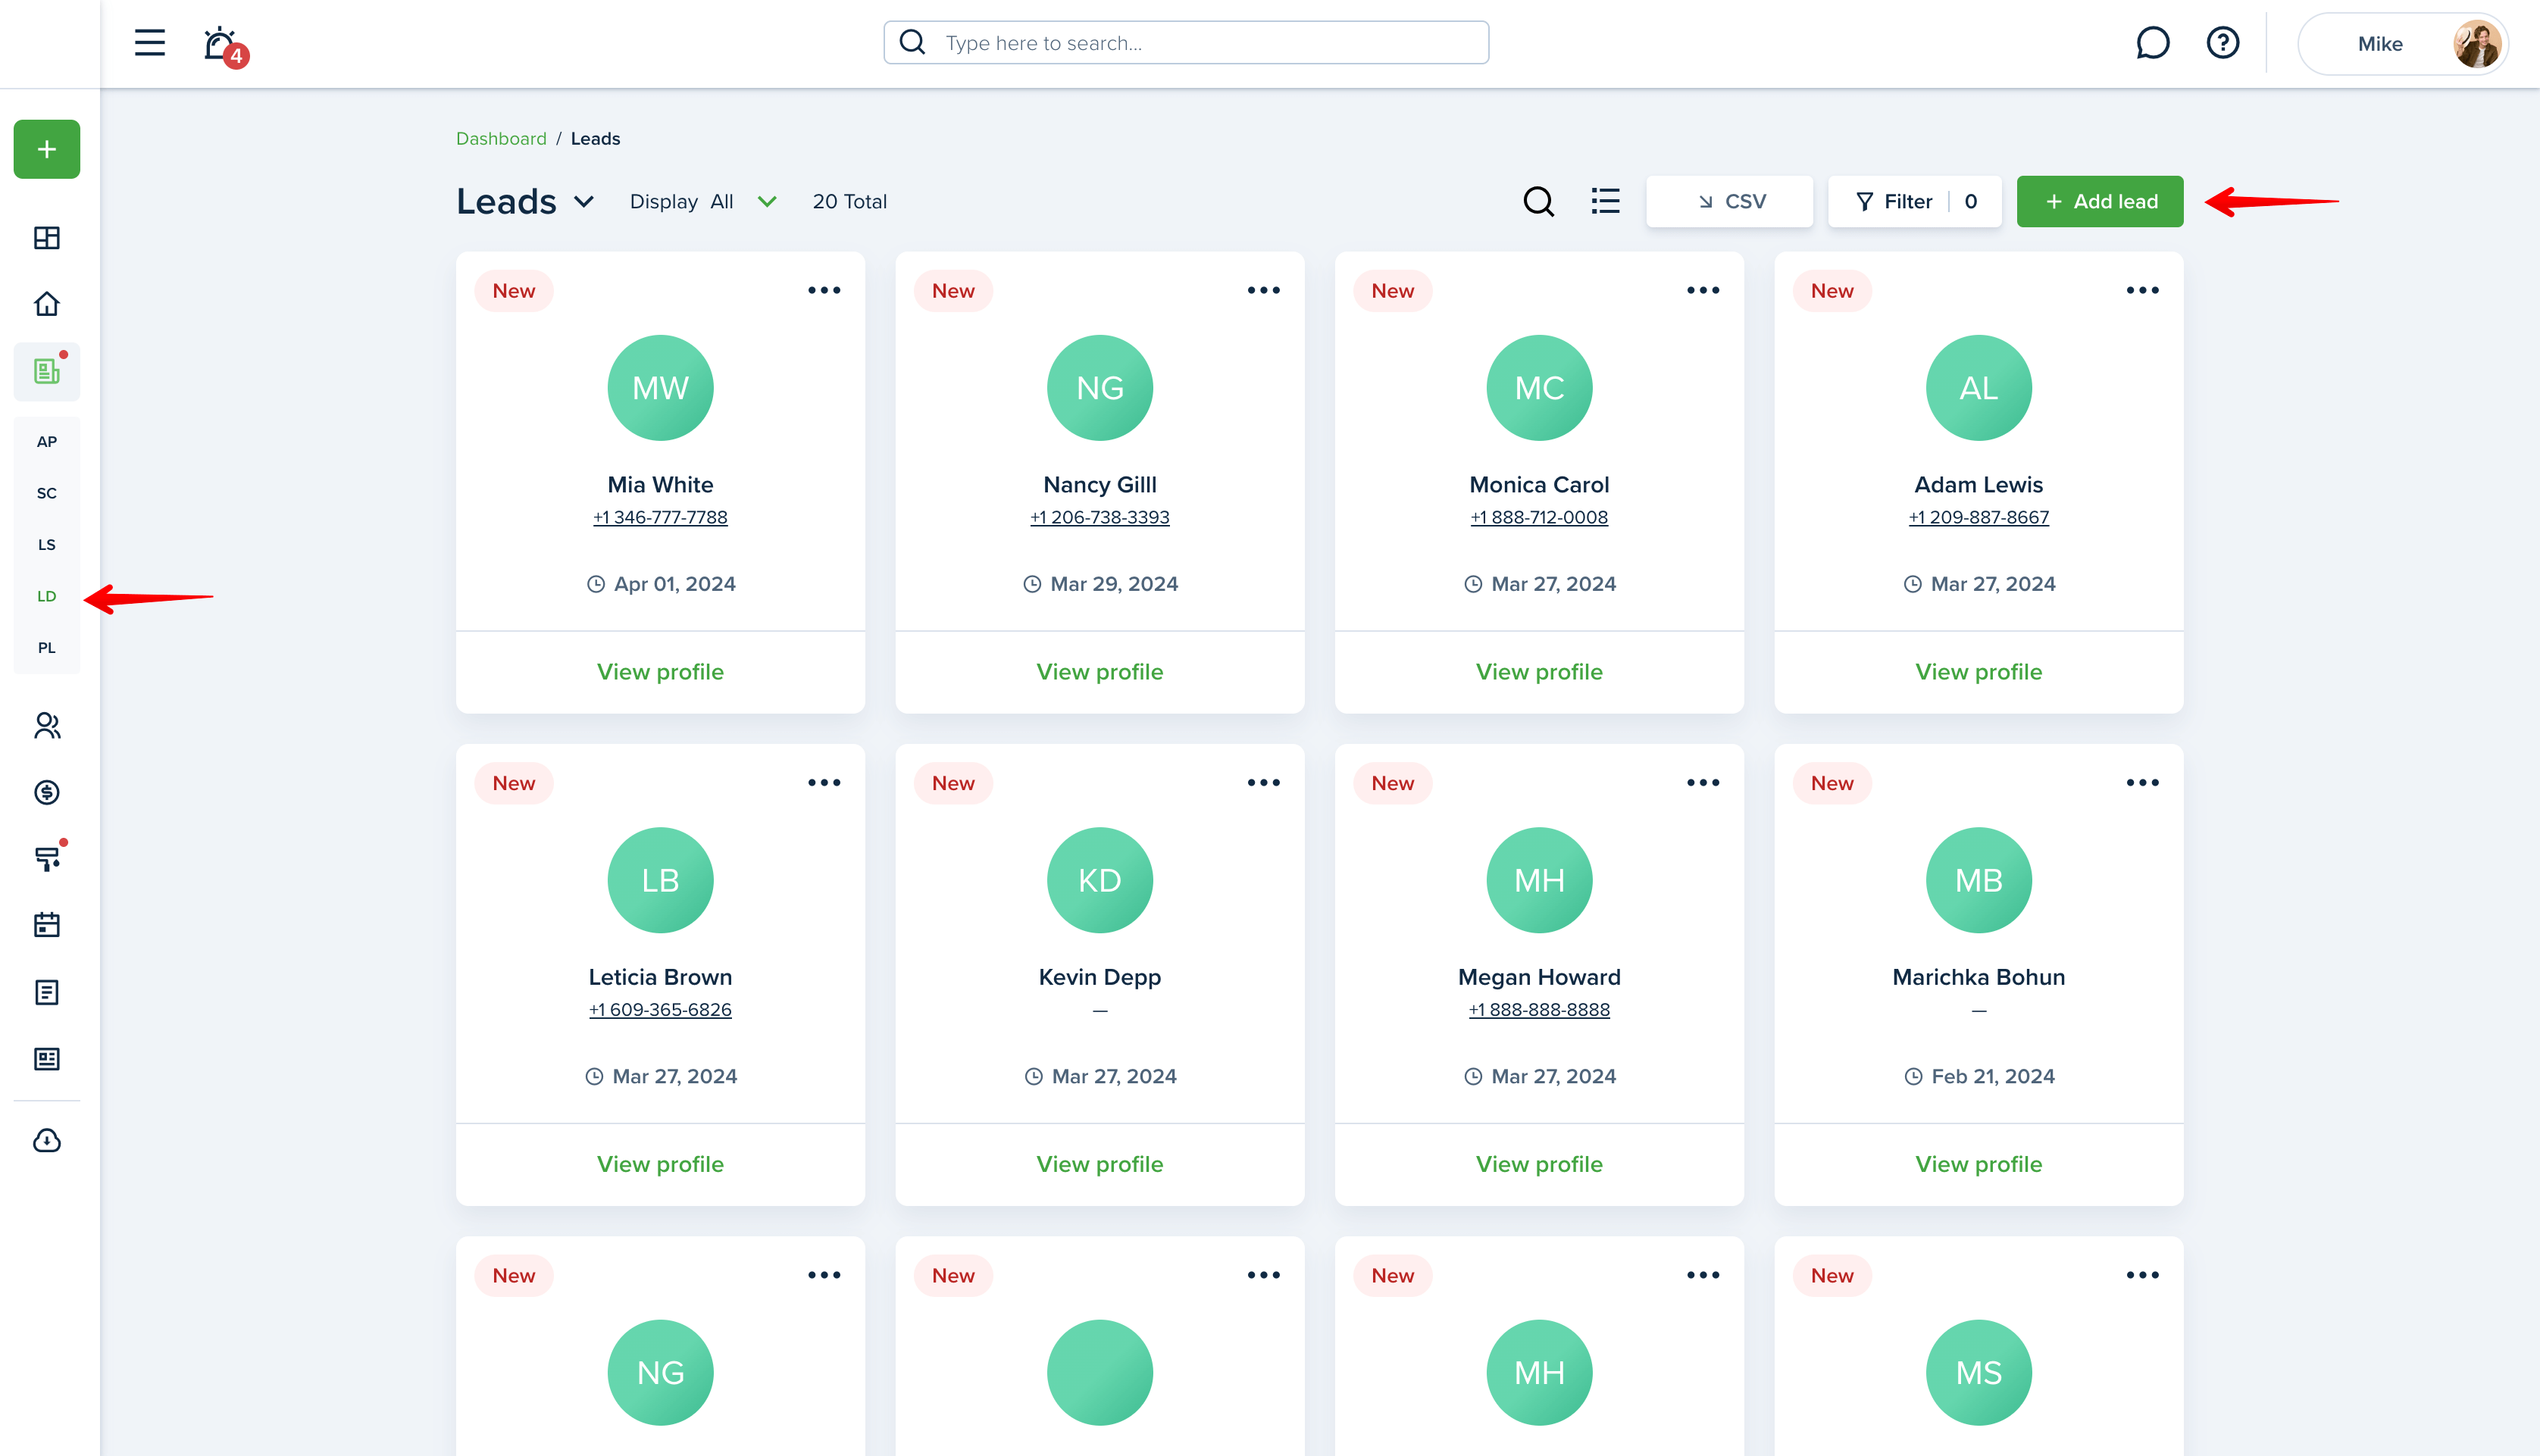
Task: Open options menu for Mia White card
Action: [x=824, y=290]
